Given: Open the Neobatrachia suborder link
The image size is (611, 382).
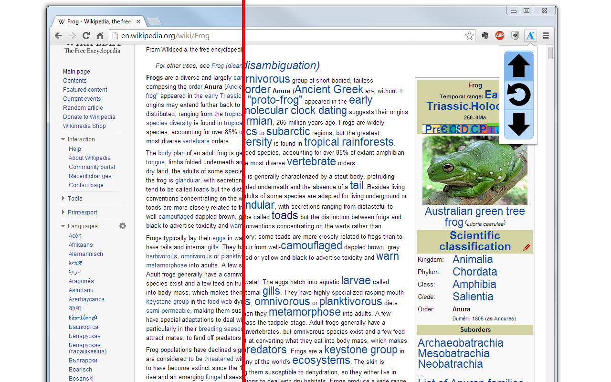Looking at the screenshot, I should tap(450, 364).
